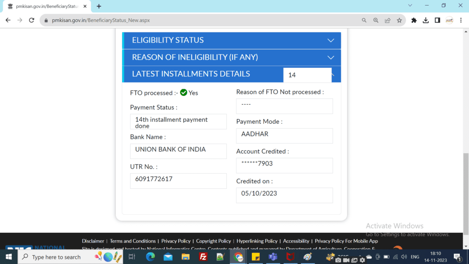The width and height of the screenshot is (469, 264).
Task: Click the Payment Mode field AADHAR
Action: click(284, 136)
